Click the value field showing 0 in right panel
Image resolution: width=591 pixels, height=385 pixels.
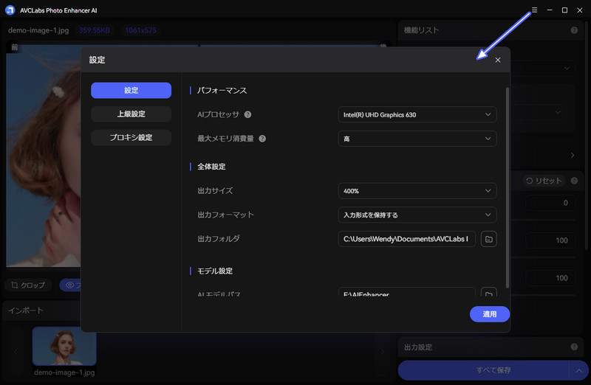click(x=550, y=203)
